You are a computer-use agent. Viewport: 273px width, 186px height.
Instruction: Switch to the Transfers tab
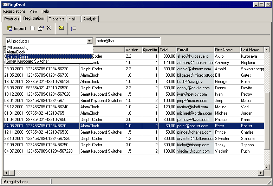coord(57,19)
